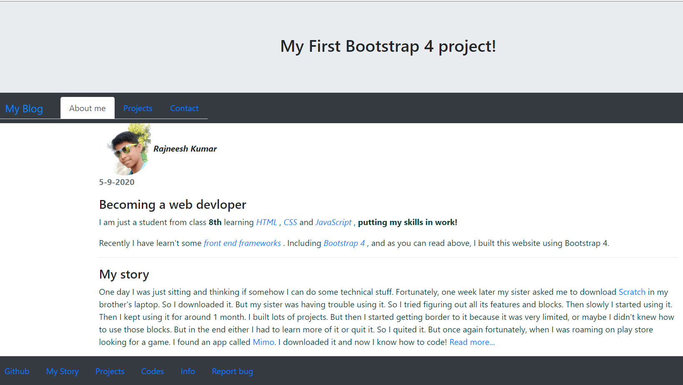683x385 pixels.
Task: Click the Becoming a web devloper heading
Action: pos(173,205)
